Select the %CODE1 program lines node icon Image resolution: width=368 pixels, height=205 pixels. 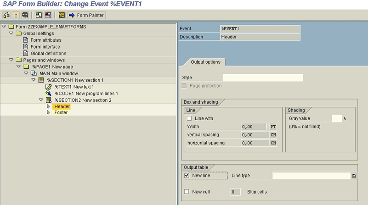[x=48, y=93]
